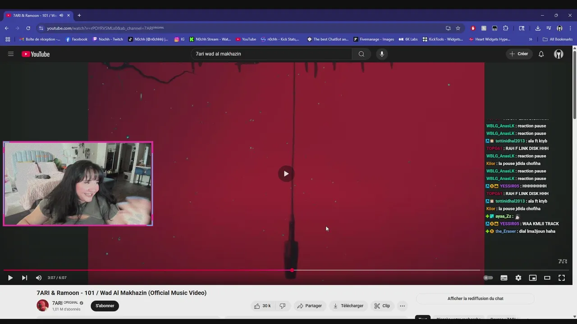Open the Créer create menu
This screenshot has width=577, height=324.
[519, 54]
